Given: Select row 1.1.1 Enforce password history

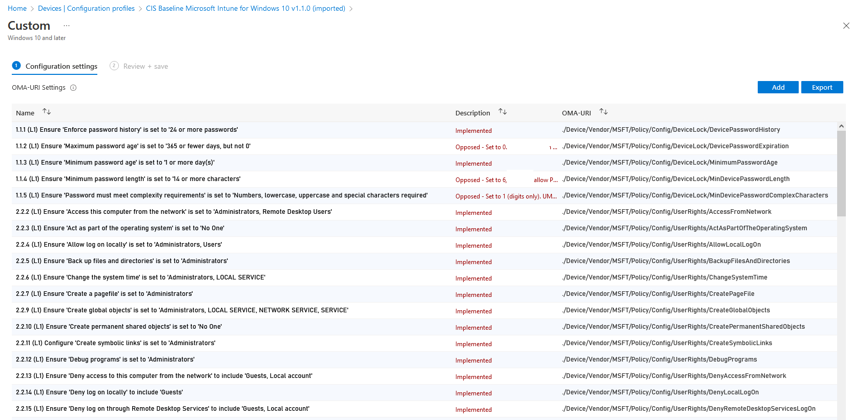Looking at the screenshot, I should [425, 130].
